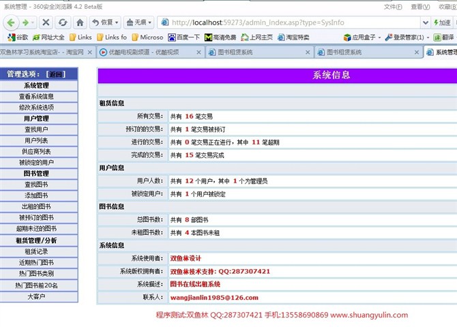Open 查找图书 in sidebar

coord(36,185)
